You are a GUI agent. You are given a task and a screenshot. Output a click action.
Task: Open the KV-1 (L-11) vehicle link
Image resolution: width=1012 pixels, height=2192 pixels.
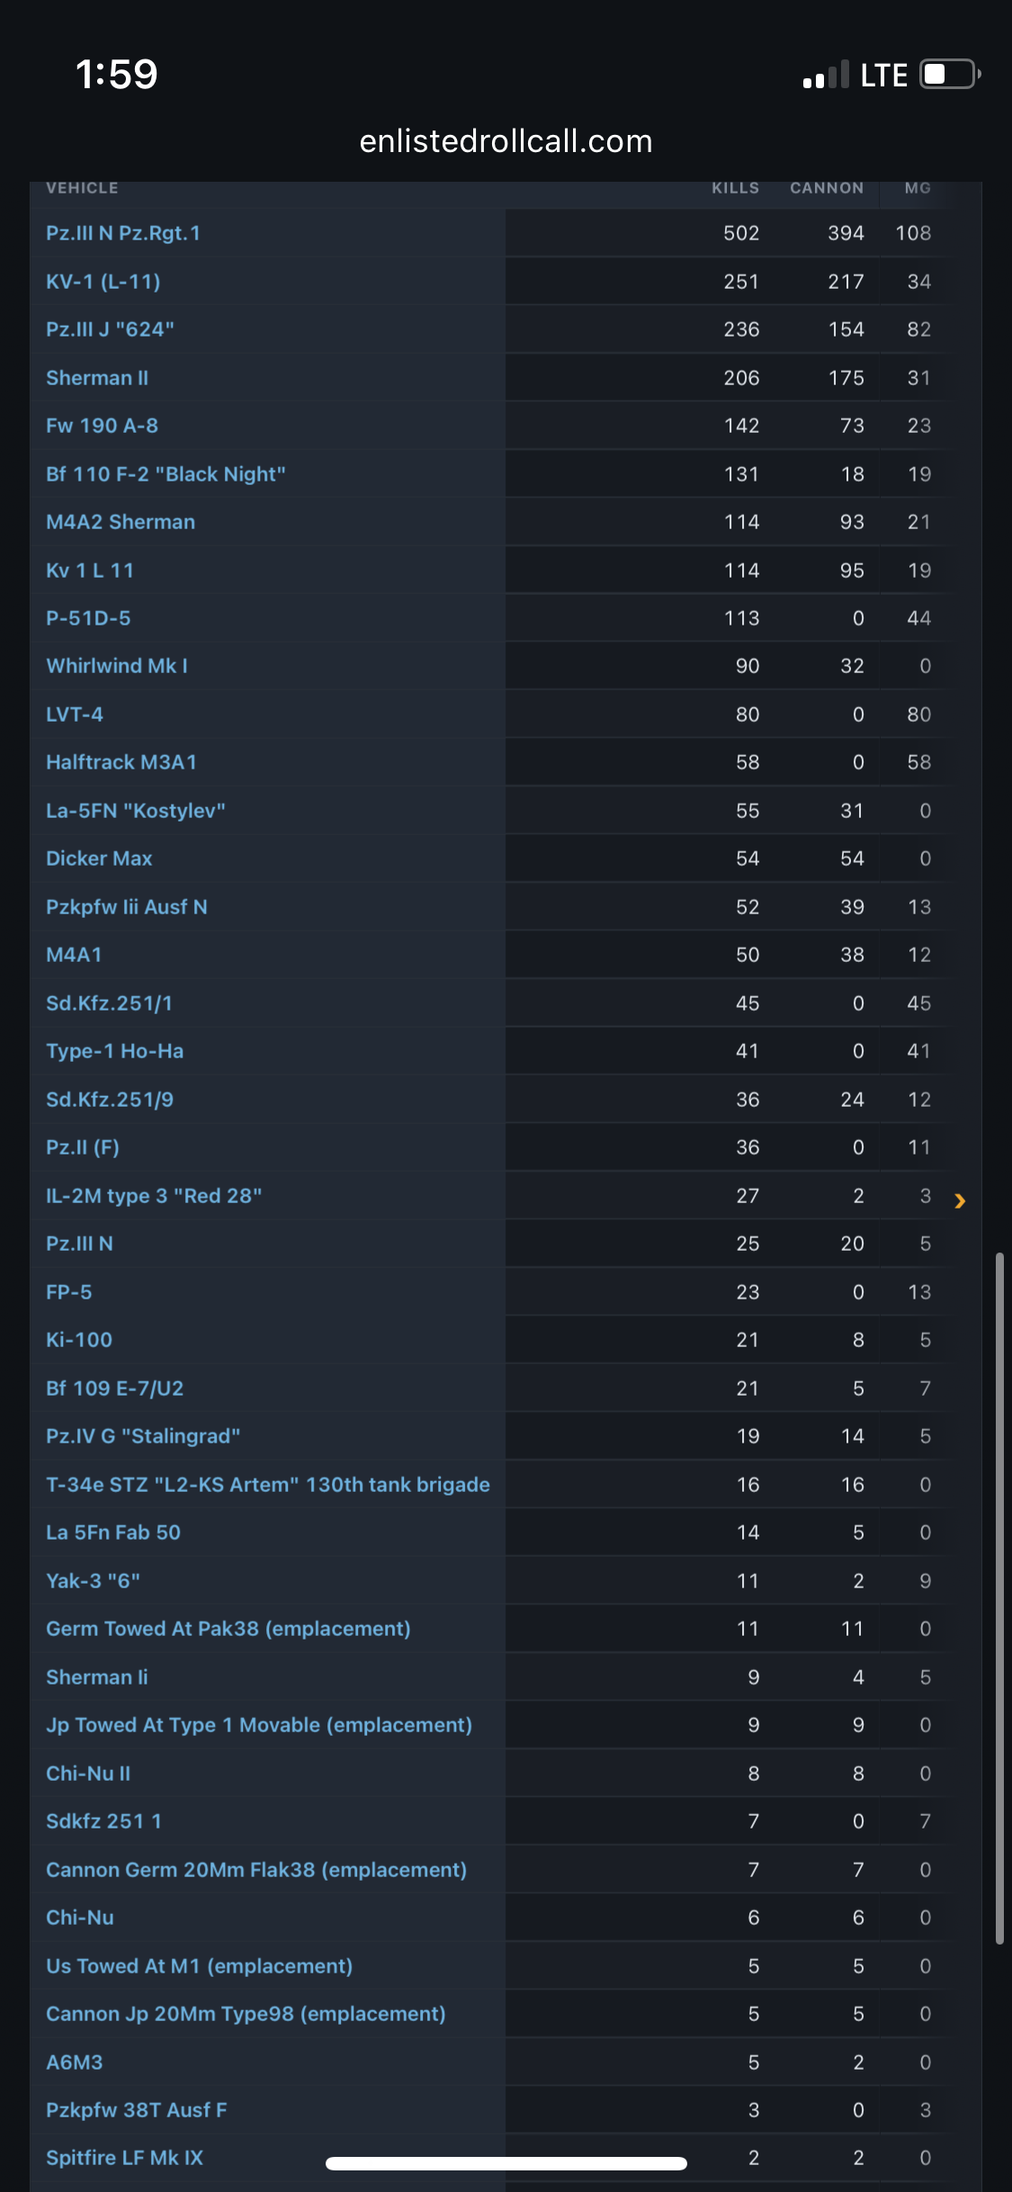[103, 282]
